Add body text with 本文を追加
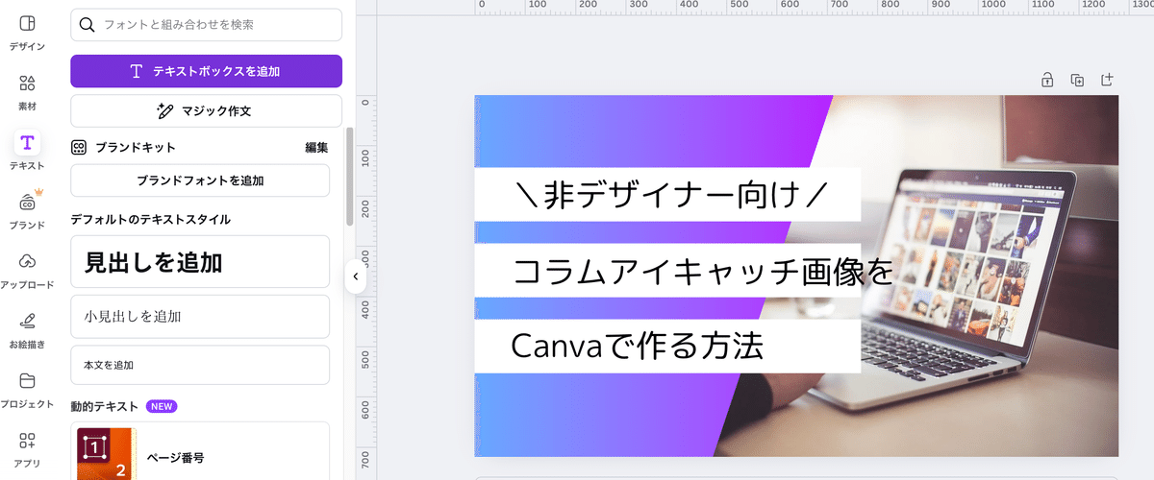 click(x=200, y=366)
